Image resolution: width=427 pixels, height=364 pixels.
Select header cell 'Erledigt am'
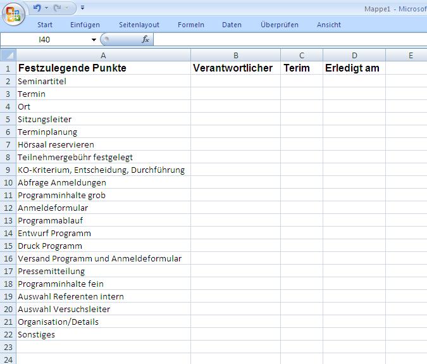354,68
